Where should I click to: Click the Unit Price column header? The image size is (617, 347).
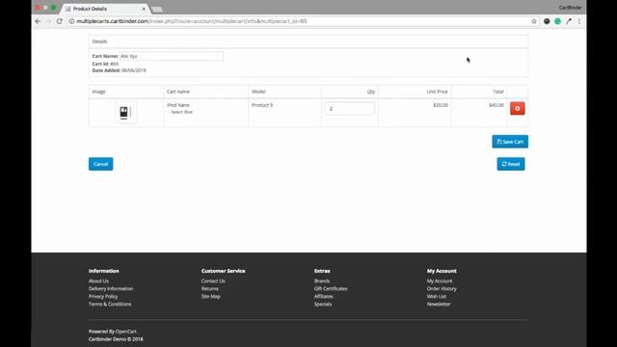437,92
